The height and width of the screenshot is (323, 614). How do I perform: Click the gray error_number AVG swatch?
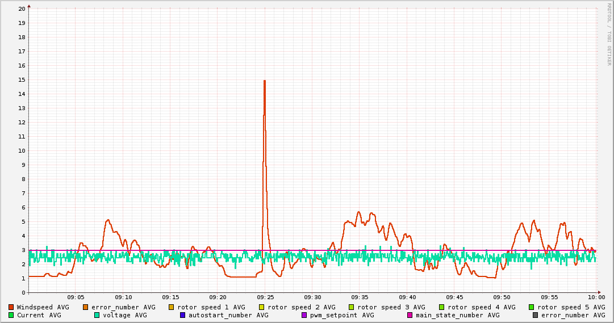(x=535, y=315)
